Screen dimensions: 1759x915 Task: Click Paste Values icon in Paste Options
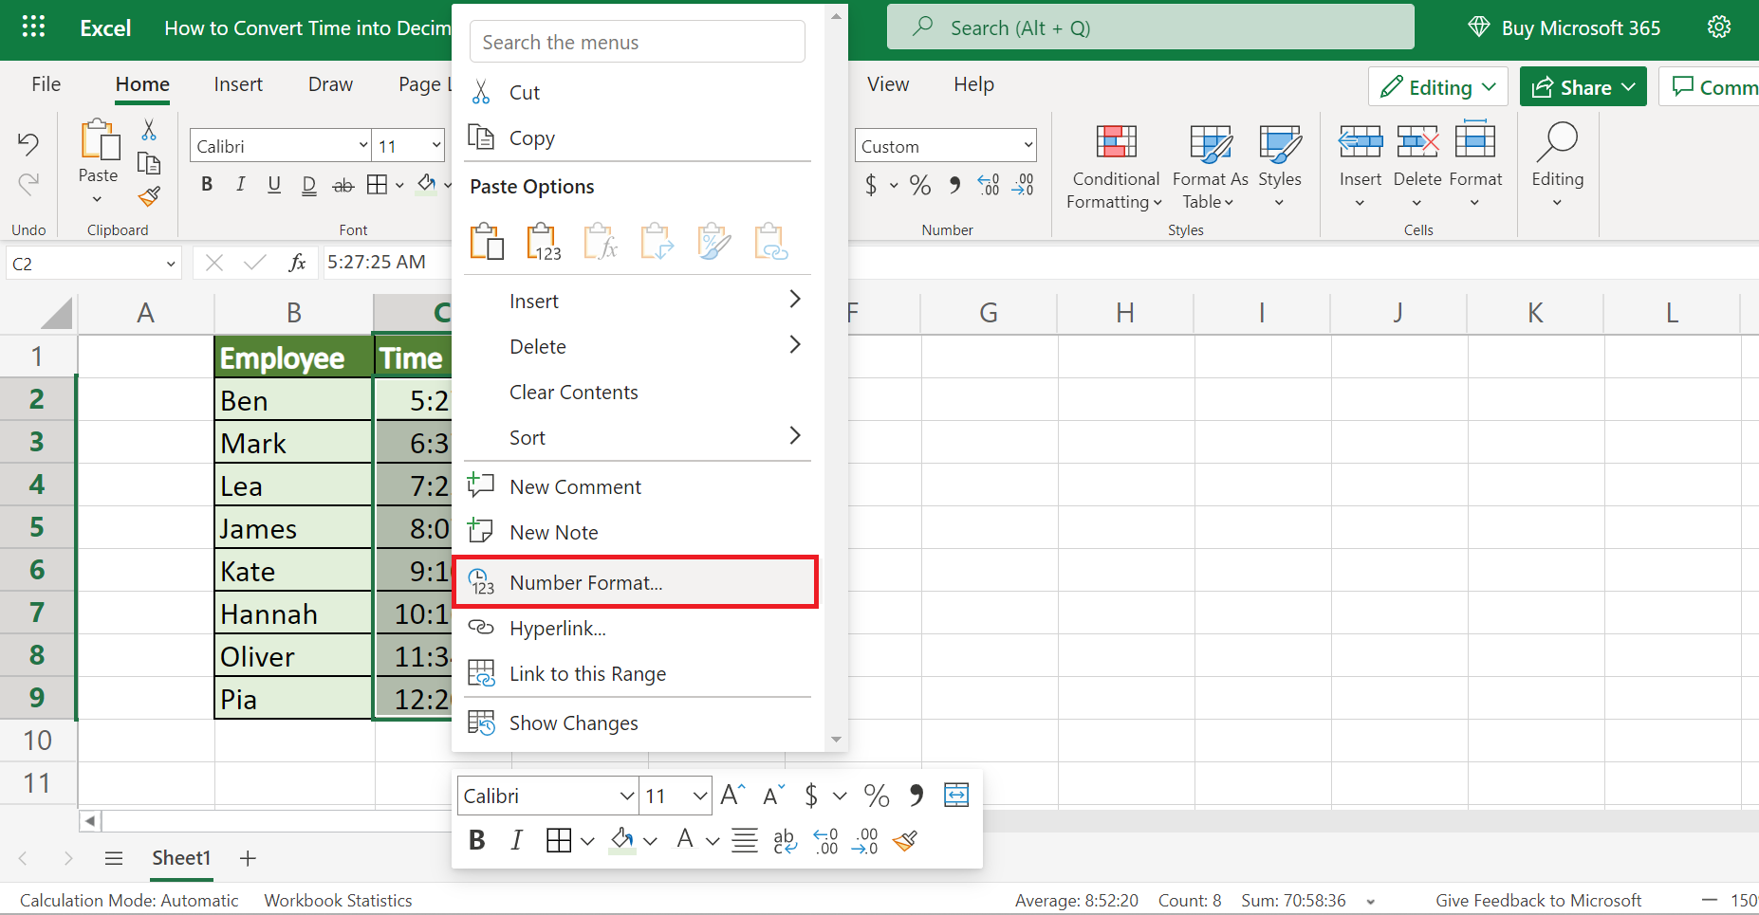(x=544, y=242)
